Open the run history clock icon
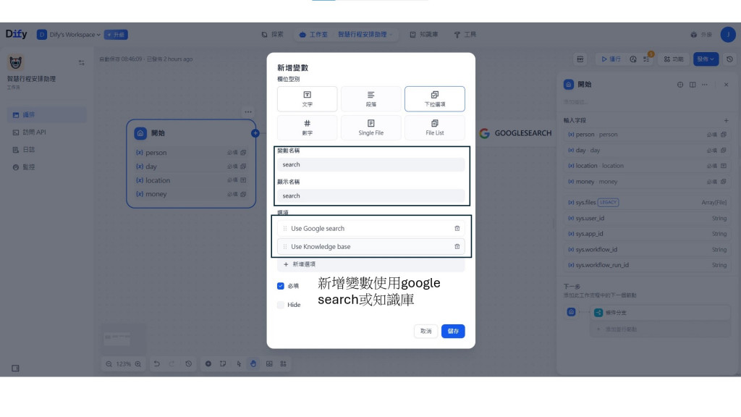This screenshot has height=417, width=741. coord(633,59)
